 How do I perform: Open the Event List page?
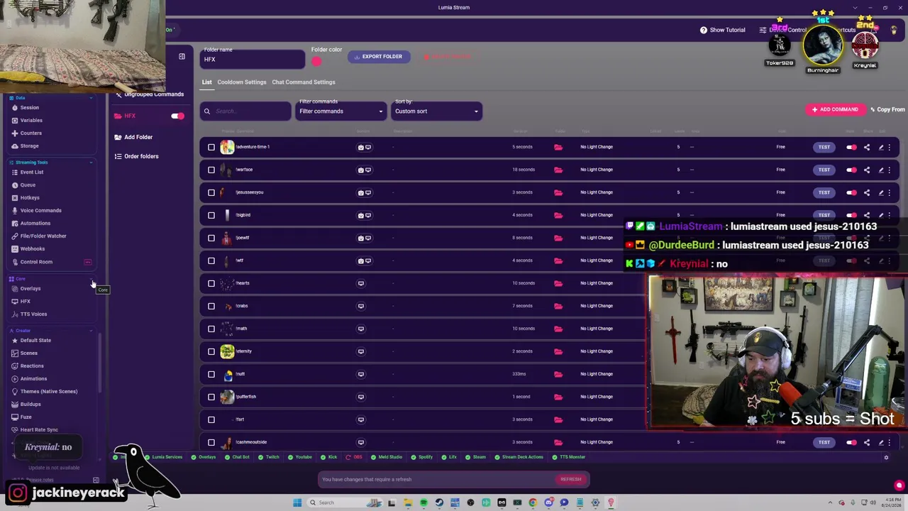tap(32, 172)
